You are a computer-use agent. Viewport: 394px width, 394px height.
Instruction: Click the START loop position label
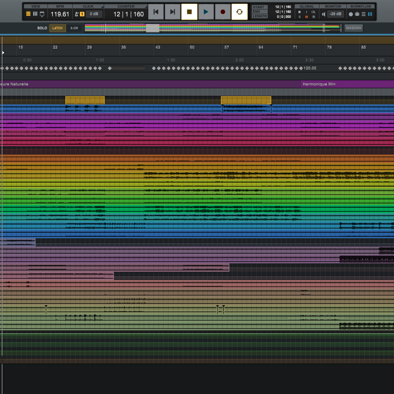[x=259, y=7]
